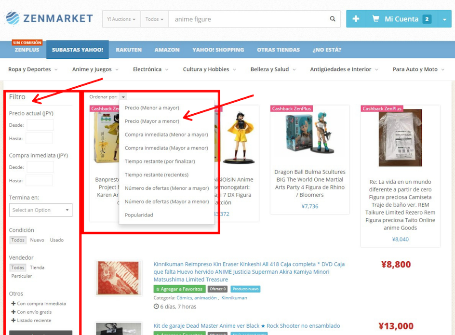Click the plus icon beside Mi Cuenta
The image size is (455, 335).
[x=356, y=19]
